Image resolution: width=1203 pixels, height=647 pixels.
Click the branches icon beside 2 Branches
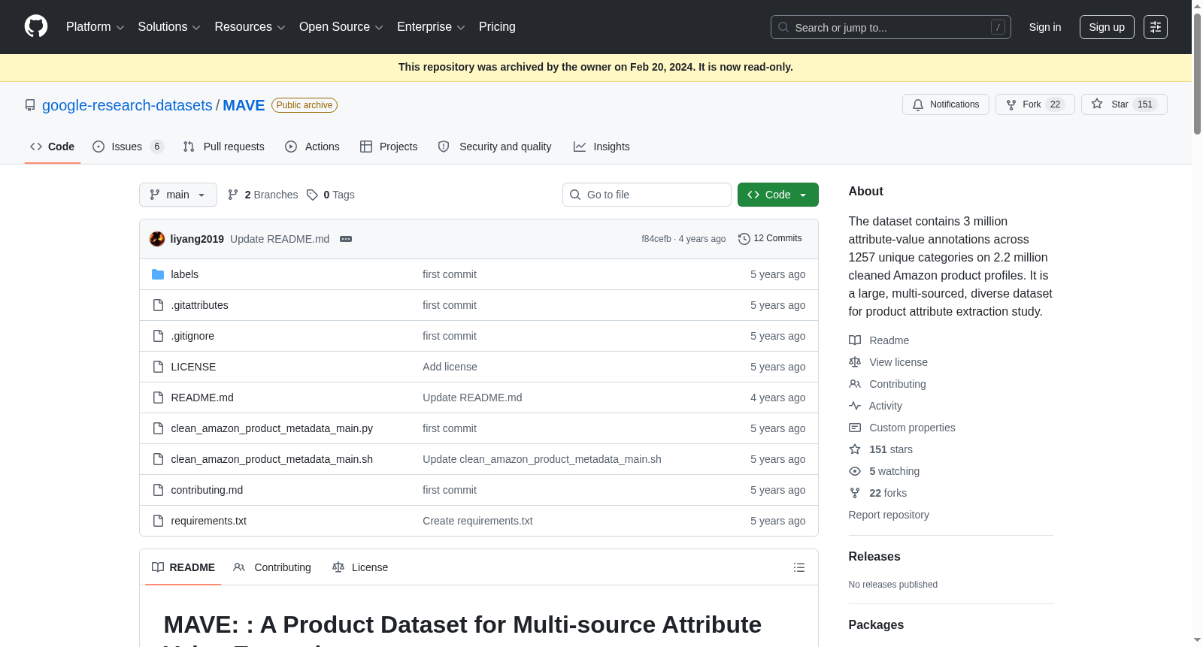coord(233,195)
